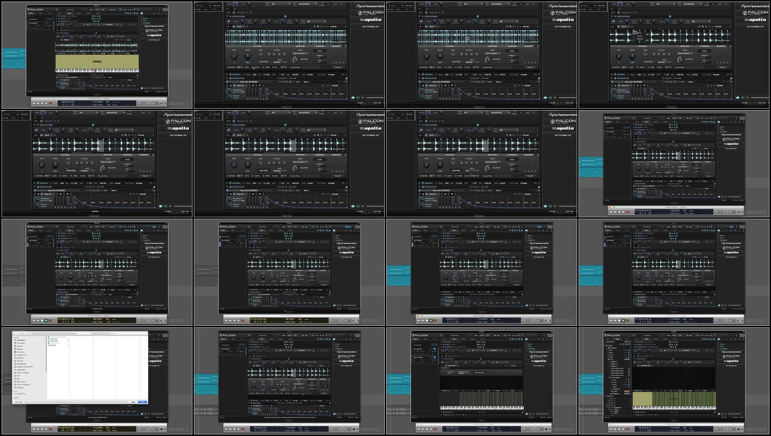Select Google Drive in file dialog sidebar
Image resolution: width=771 pixels, height=436 pixels.
(x=21, y=355)
